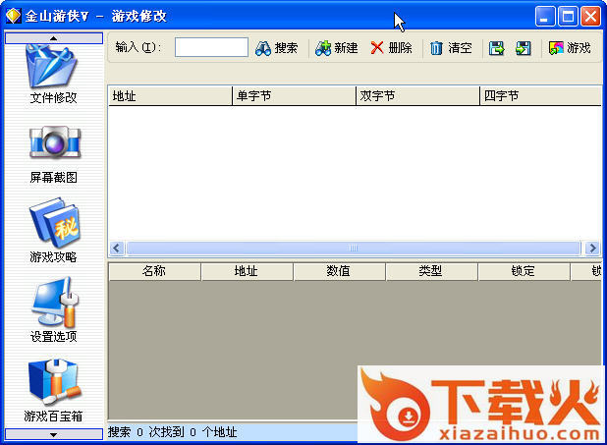Click the 锁定 column header
The width and height of the screenshot is (607, 445).
point(524,271)
